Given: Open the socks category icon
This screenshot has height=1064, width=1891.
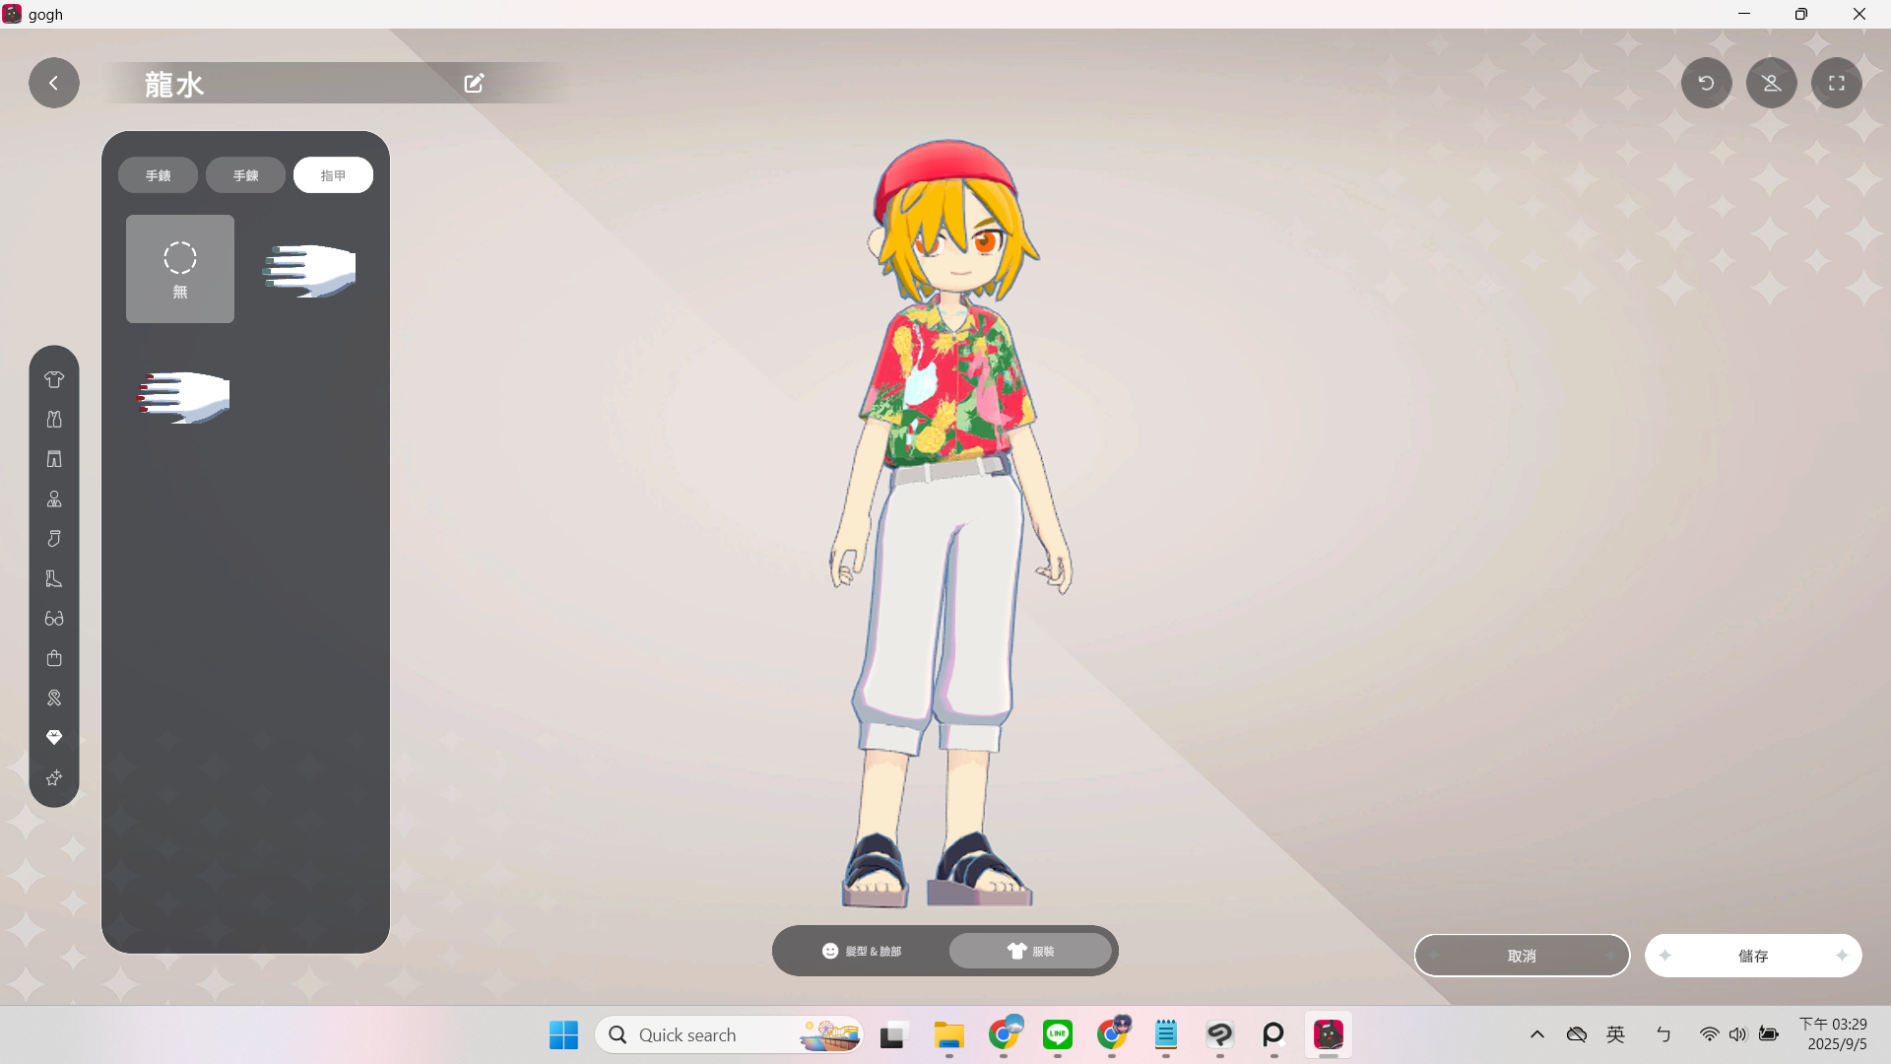Looking at the screenshot, I should tap(54, 539).
